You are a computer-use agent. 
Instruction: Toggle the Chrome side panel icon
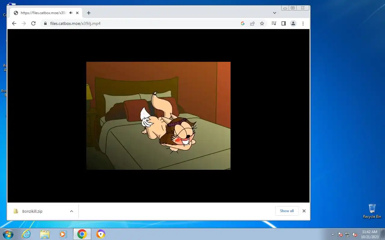[x=283, y=23]
